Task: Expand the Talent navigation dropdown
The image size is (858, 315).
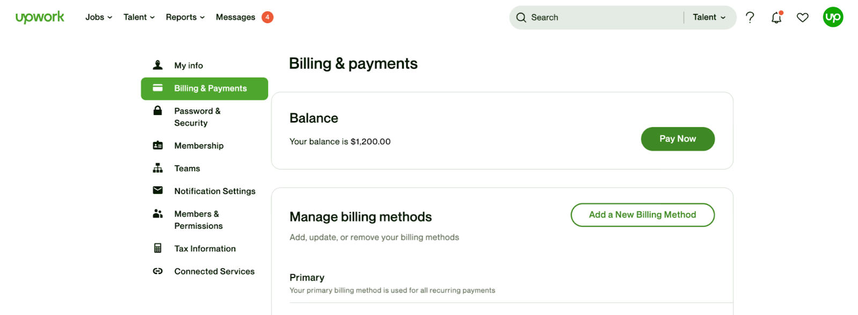Action: click(x=139, y=17)
